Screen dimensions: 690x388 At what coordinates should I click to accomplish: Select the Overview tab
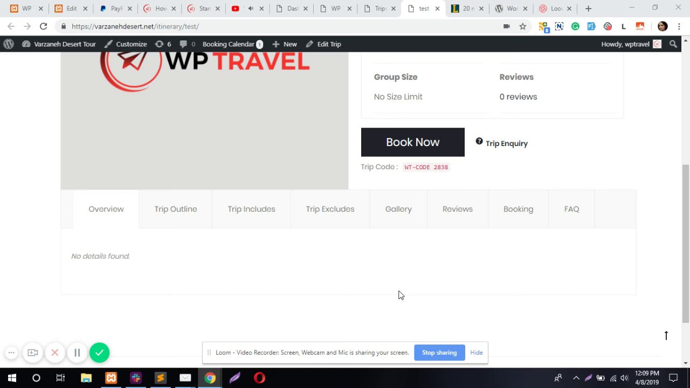106,209
